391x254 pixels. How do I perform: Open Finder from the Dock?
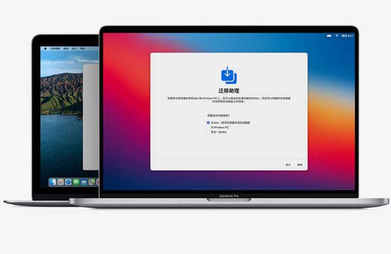tap(53, 182)
